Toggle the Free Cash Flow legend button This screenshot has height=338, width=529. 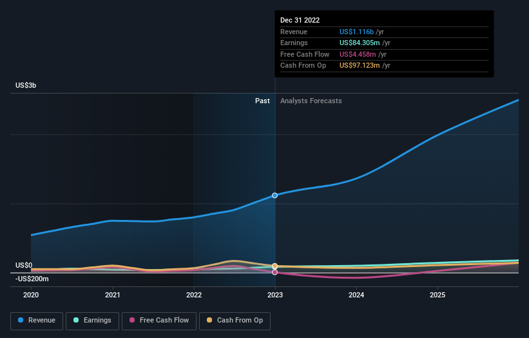point(159,321)
